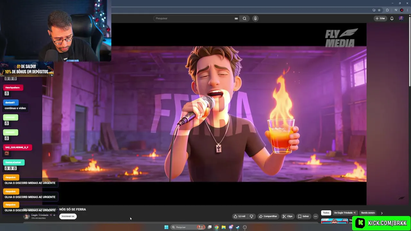Viewport: 411px width, 231px height.
Task: Click the Windows taskbar Pesquisar search box
Action: click(188, 227)
